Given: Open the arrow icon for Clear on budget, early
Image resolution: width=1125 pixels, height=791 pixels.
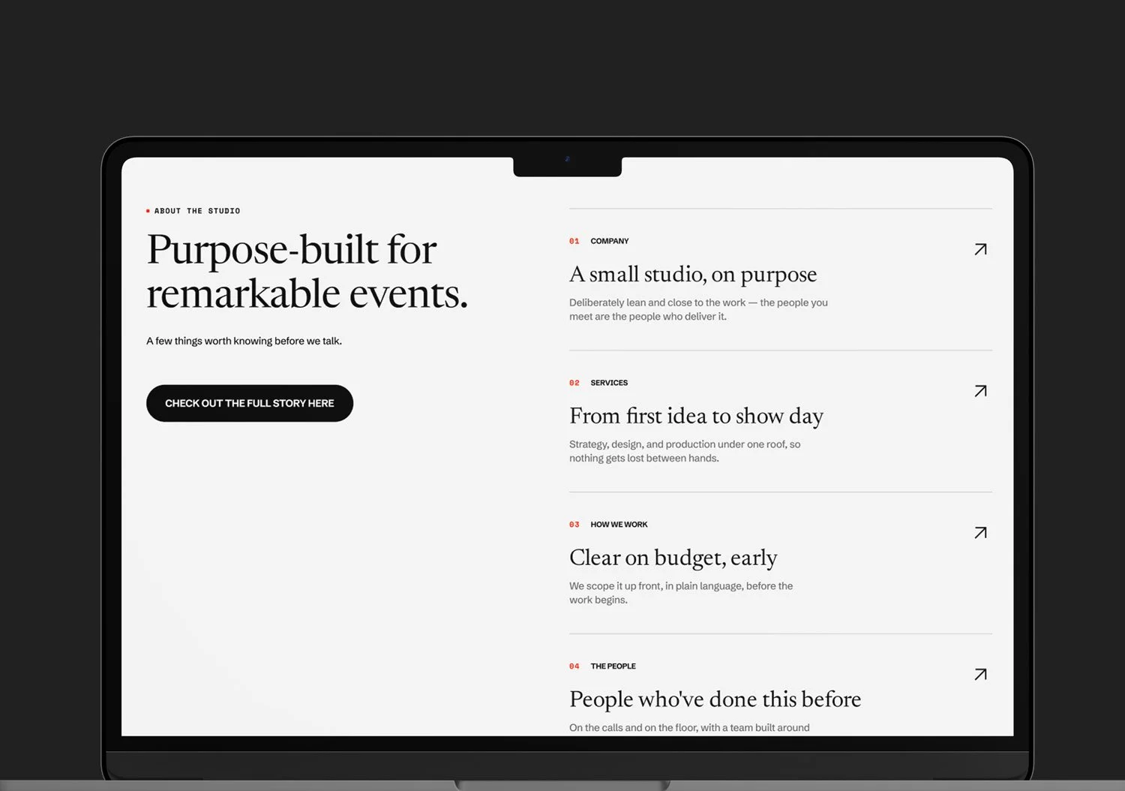Looking at the screenshot, I should 980,533.
